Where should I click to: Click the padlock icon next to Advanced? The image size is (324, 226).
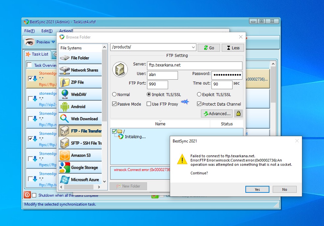pos(238,113)
